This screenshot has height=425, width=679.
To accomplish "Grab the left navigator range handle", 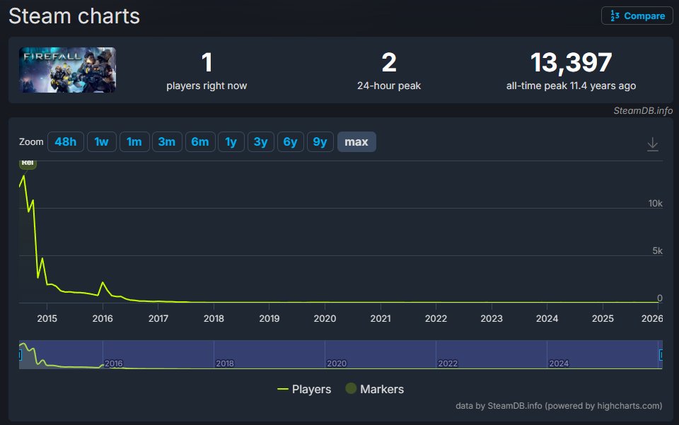I will (20, 355).
